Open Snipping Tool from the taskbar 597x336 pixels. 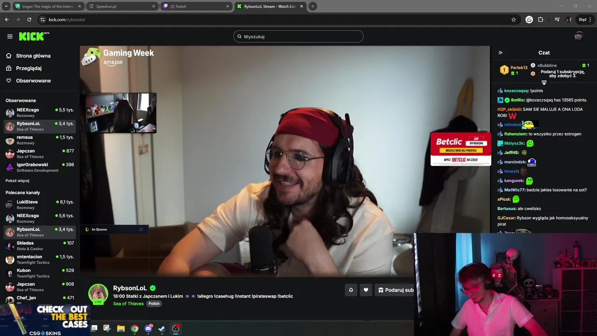click(107, 329)
